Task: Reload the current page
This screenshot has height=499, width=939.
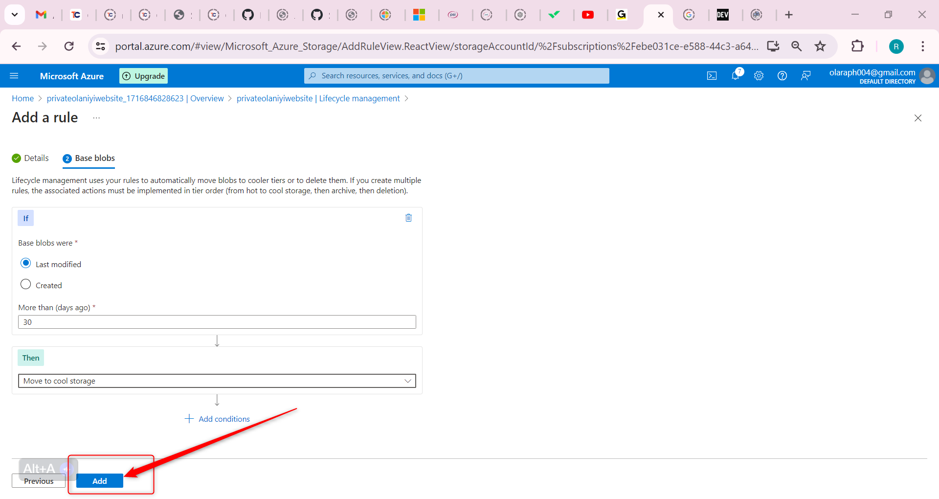Action: click(x=69, y=46)
